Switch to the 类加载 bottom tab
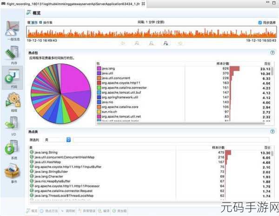The width and height of the screenshot is (279, 216). coord(120,211)
